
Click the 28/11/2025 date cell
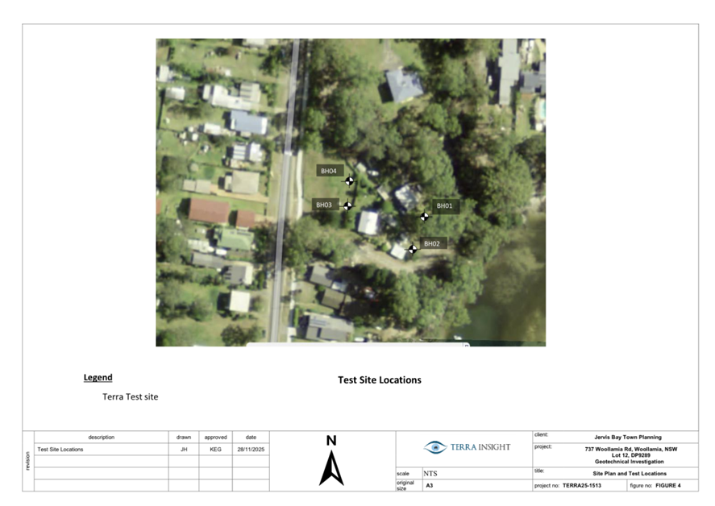point(251,450)
